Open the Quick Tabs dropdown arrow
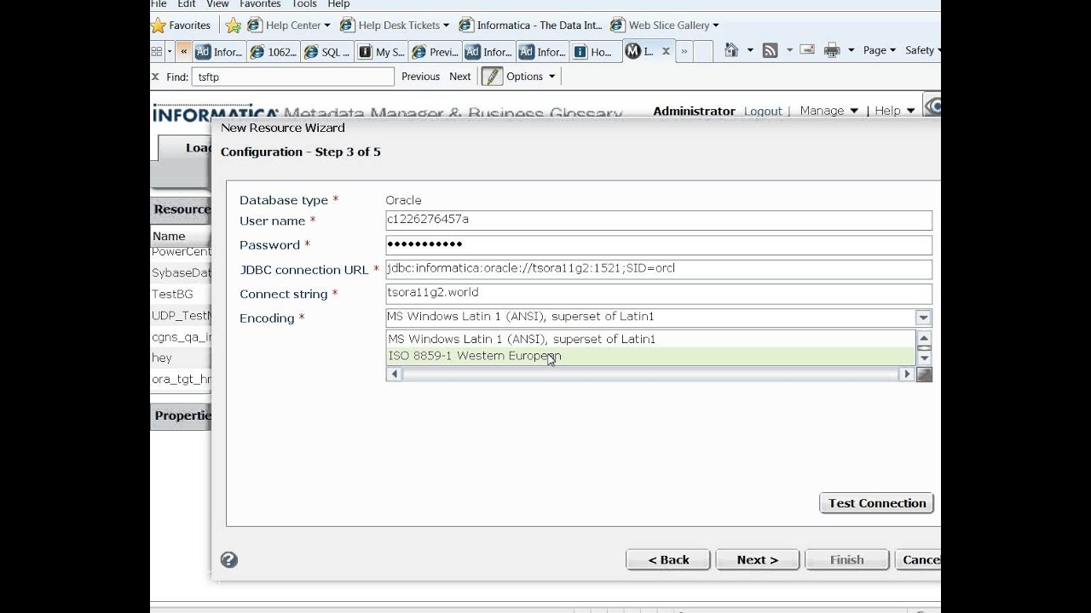The height and width of the screenshot is (613, 1091). pyautogui.click(x=170, y=52)
